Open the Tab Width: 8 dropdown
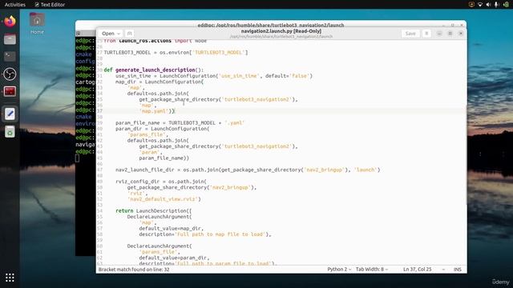This screenshot has height=288, width=513. coord(372,270)
